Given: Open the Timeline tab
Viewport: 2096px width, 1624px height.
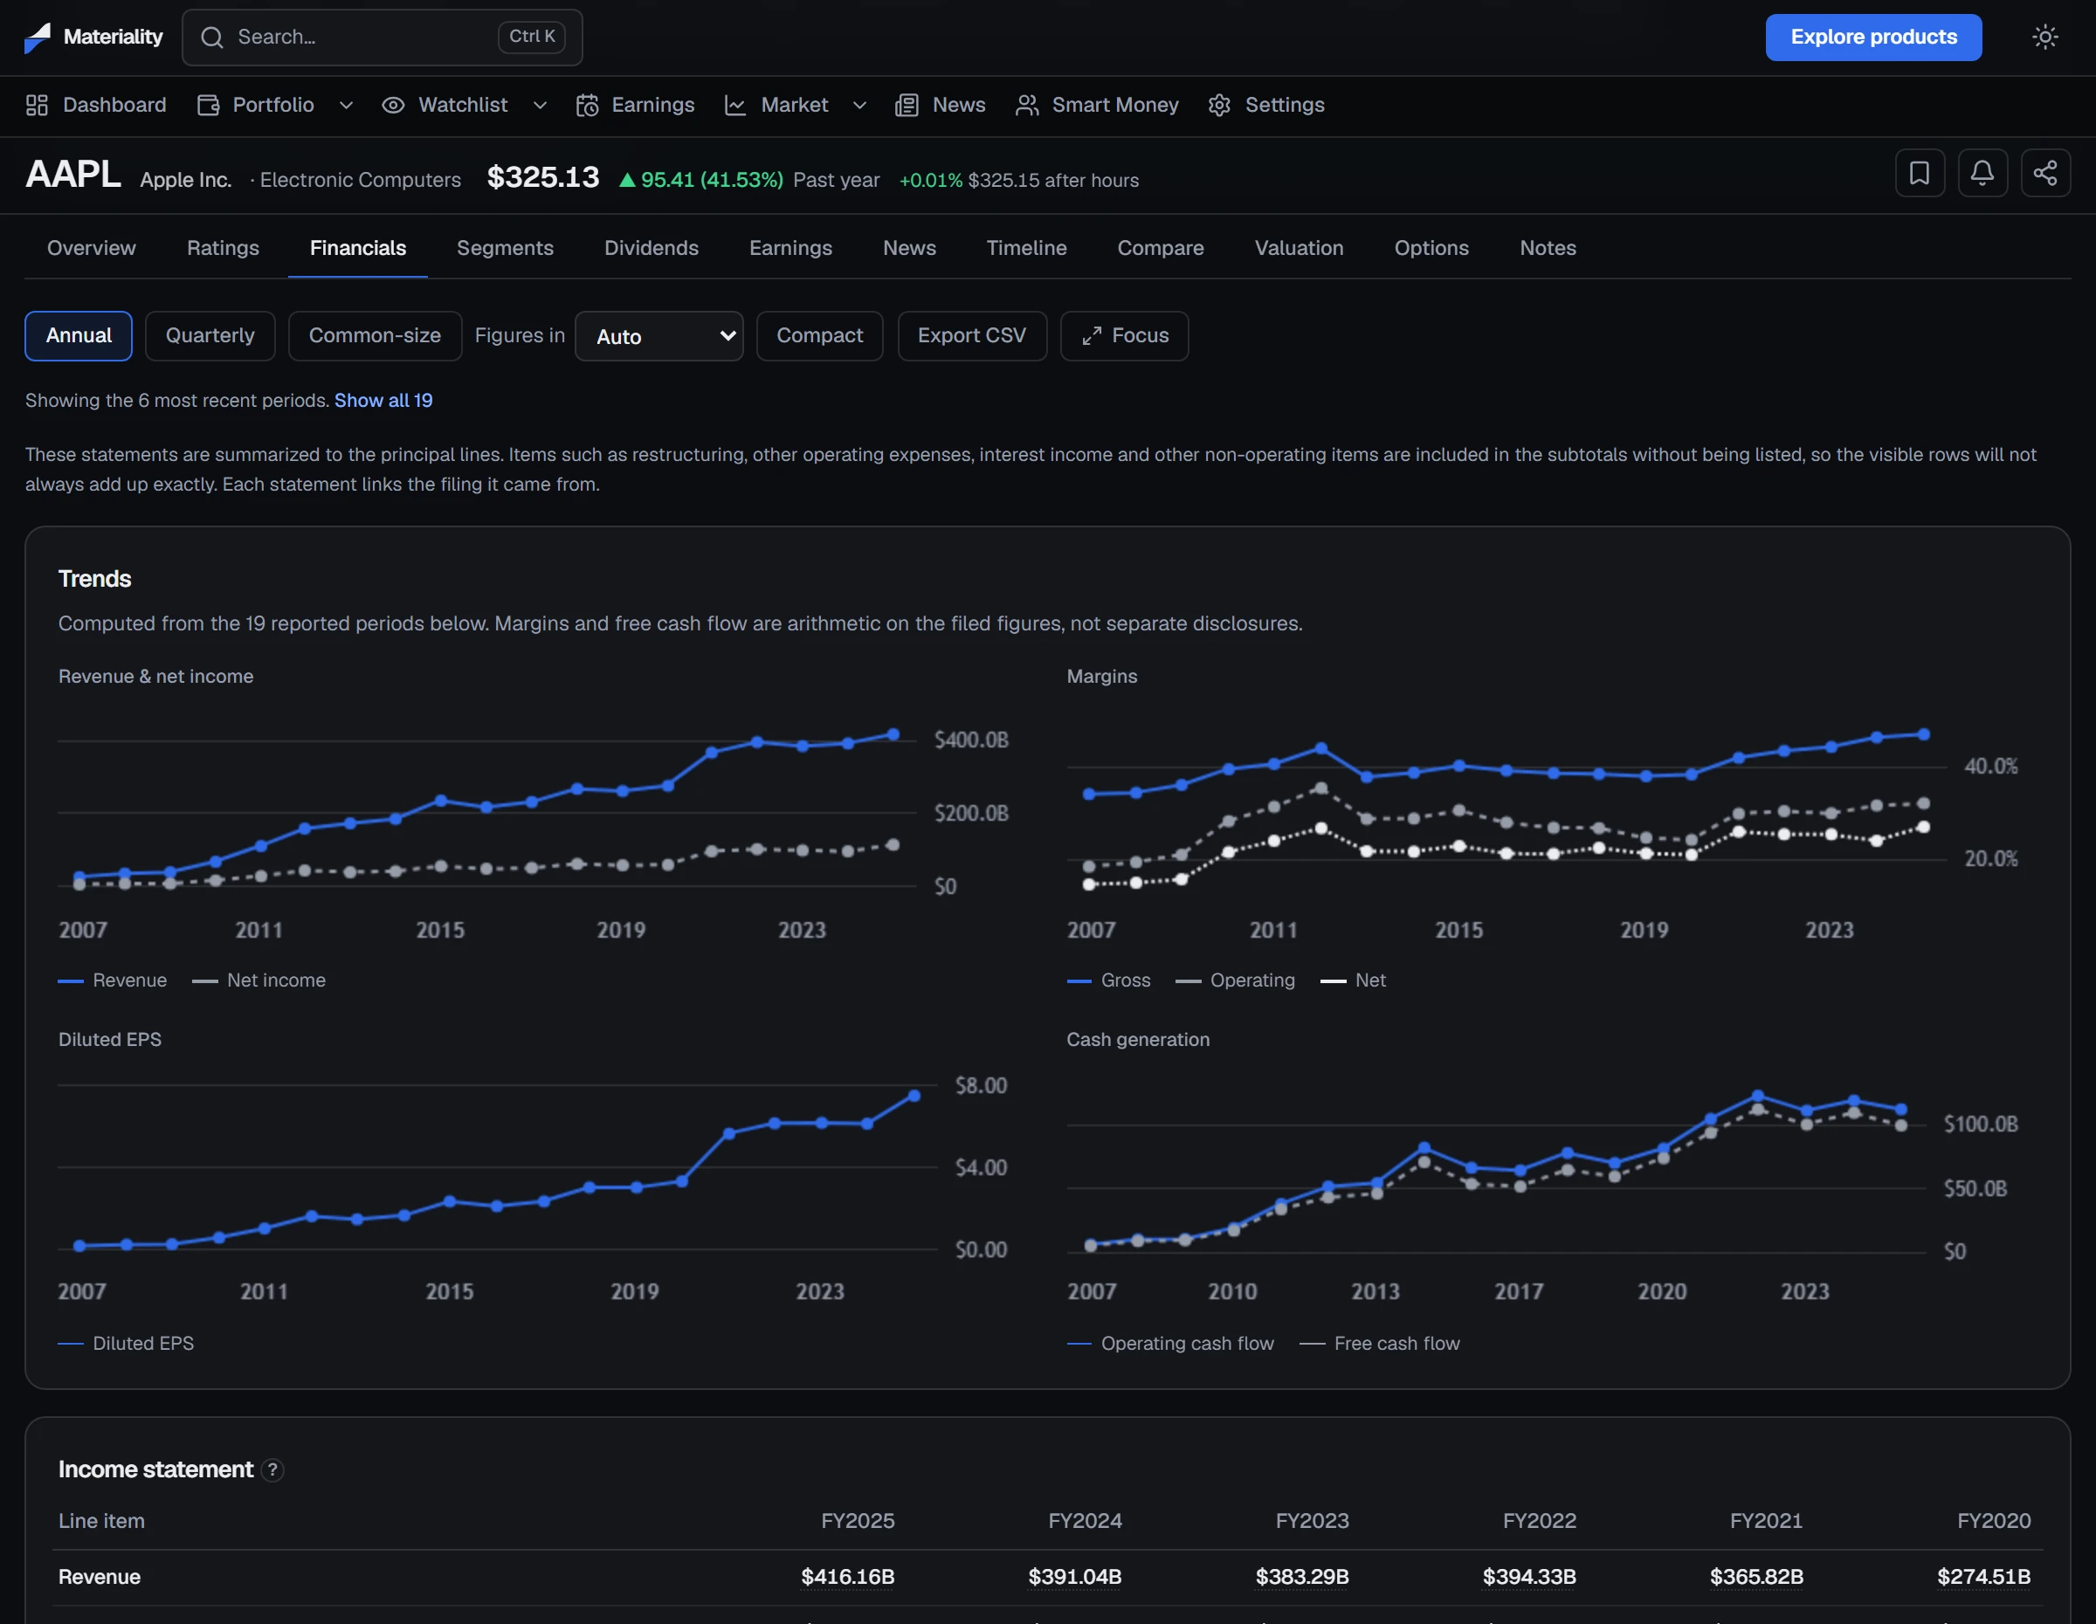Looking at the screenshot, I should click(1027, 247).
